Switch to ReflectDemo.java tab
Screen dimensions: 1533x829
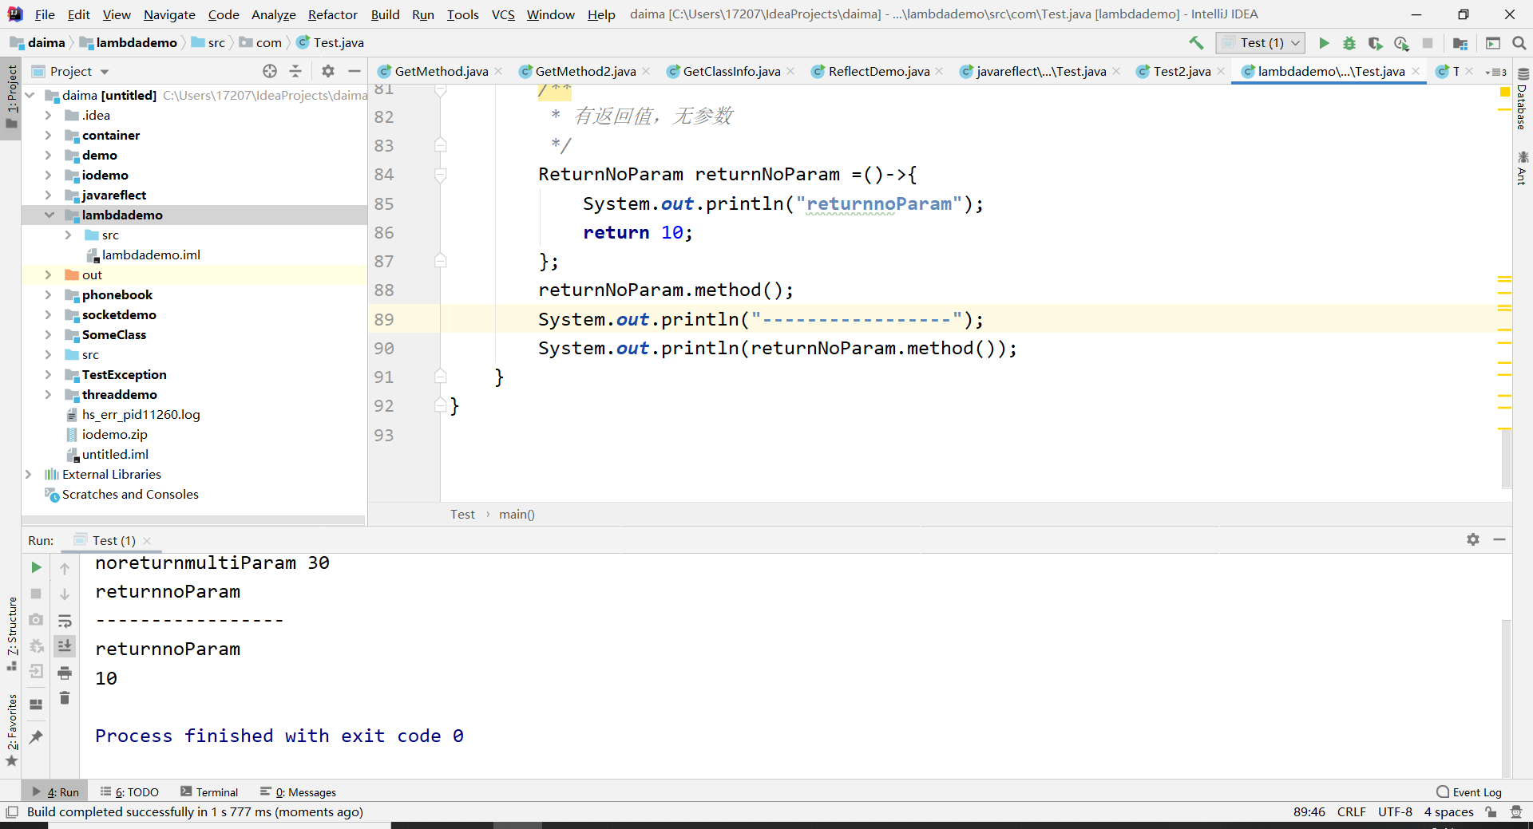coord(878,71)
